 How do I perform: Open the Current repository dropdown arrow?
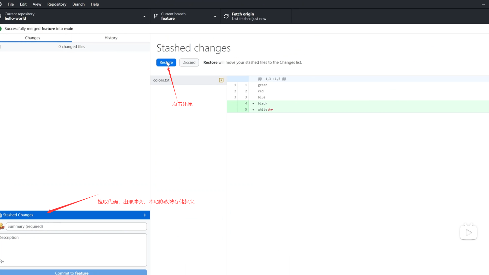(x=144, y=16)
